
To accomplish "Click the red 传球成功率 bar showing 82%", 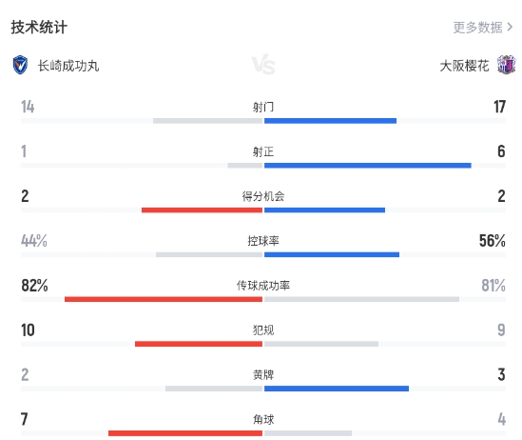I will point(164,299).
